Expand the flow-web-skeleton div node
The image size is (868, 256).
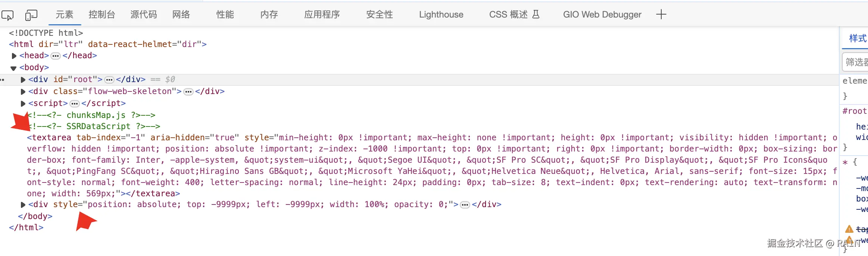point(23,92)
